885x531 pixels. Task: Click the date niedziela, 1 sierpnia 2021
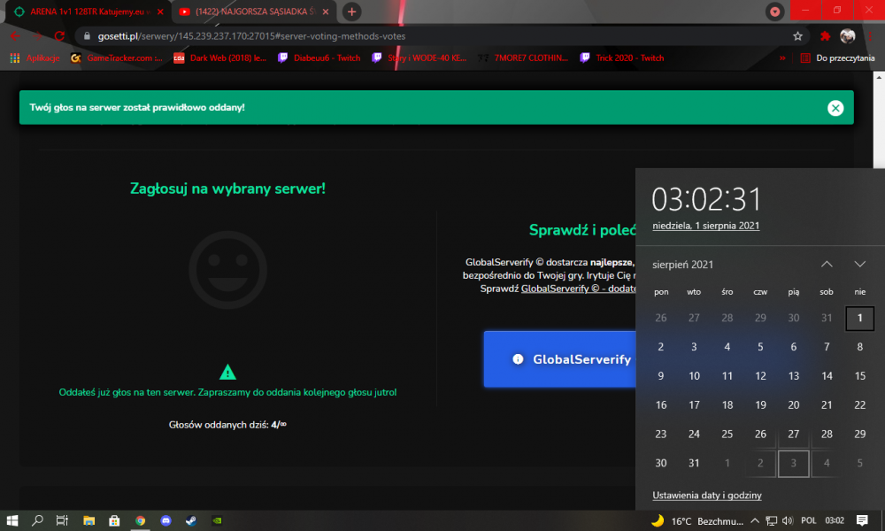pyautogui.click(x=705, y=226)
